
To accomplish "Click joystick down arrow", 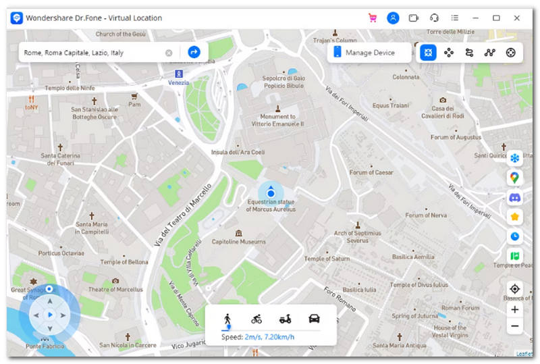I will point(50,329).
